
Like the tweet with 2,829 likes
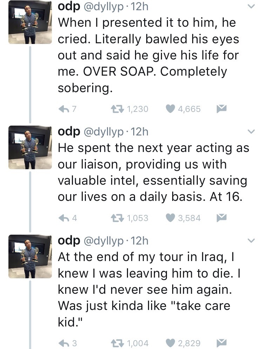(170, 343)
